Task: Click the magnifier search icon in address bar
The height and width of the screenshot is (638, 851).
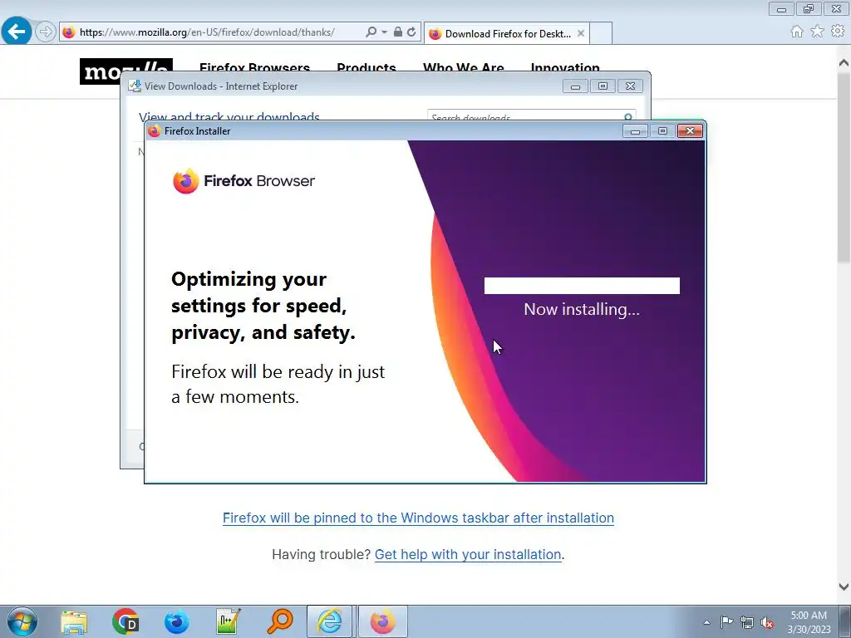Action: (x=371, y=32)
